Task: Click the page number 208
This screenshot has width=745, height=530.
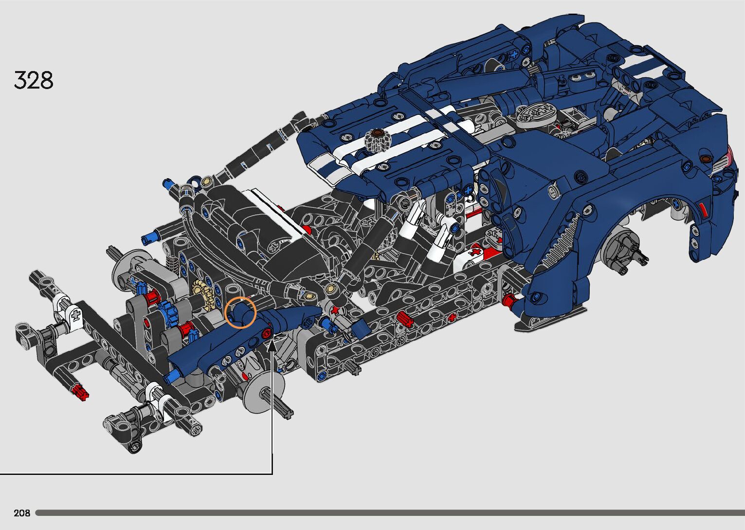Action: click(x=22, y=512)
